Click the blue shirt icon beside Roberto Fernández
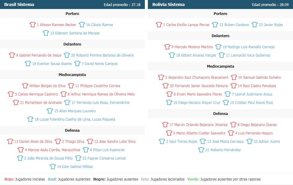The image size is (293, 185). (x=201, y=150)
